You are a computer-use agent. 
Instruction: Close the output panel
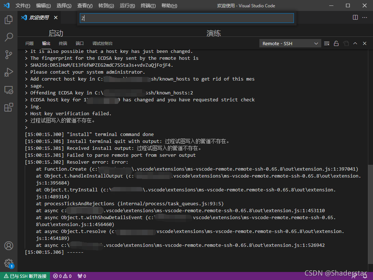coord(364,43)
